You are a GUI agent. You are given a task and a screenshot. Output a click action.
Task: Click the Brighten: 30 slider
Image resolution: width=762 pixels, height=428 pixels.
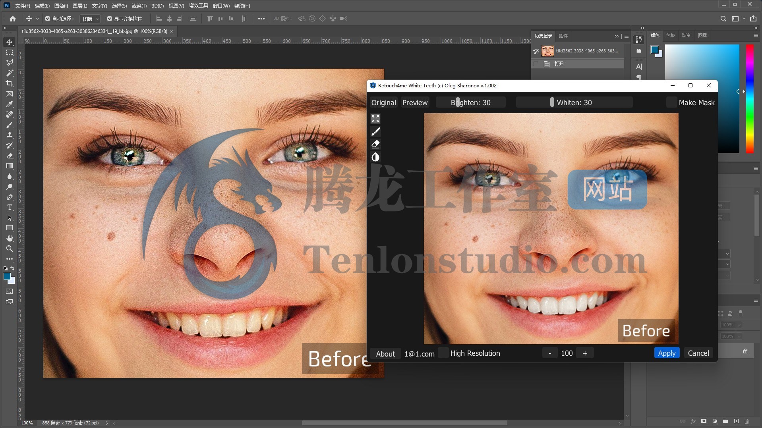point(470,102)
